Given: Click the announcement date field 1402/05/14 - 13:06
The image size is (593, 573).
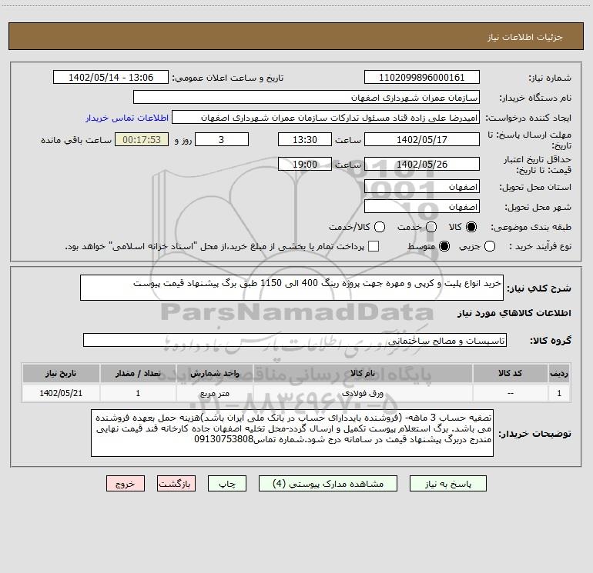Looking at the screenshot, I should pyautogui.click(x=111, y=77).
